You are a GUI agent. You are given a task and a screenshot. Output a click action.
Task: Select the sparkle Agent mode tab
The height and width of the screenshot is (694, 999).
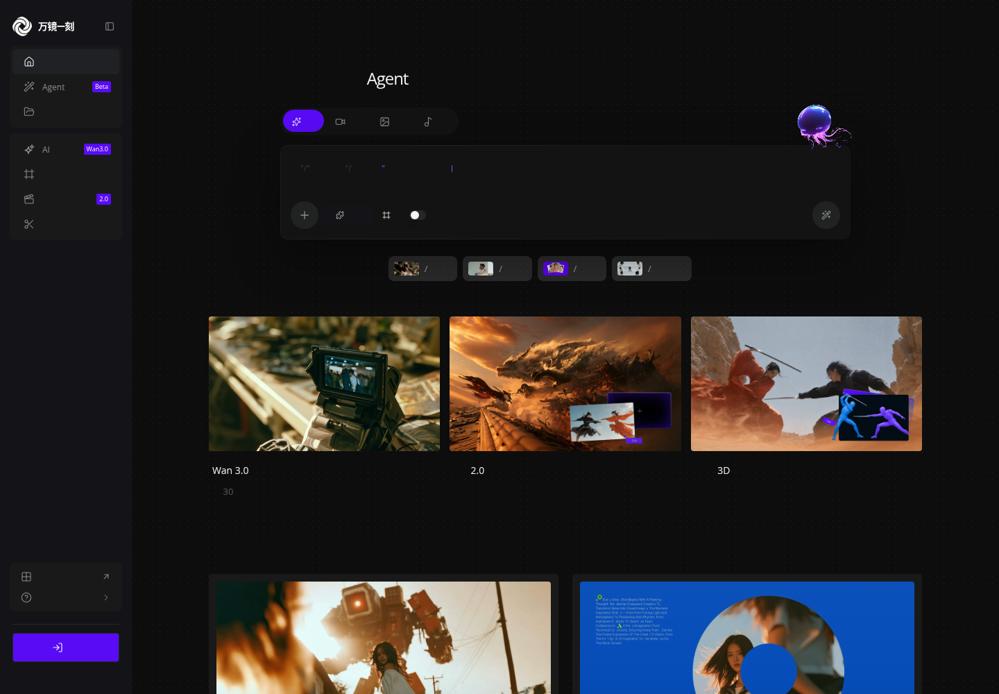point(303,121)
